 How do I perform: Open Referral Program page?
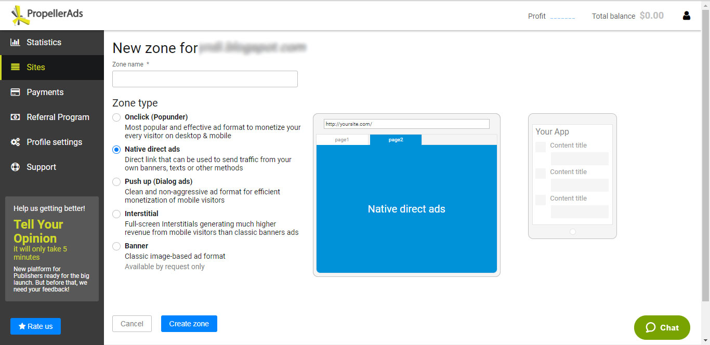tap(52, 117)
